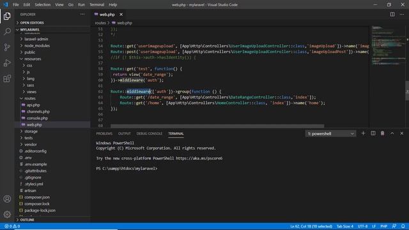Split the editor to the right
This screenshot has width=409, height=230.
pyautogui.click(x=392, y=14)
